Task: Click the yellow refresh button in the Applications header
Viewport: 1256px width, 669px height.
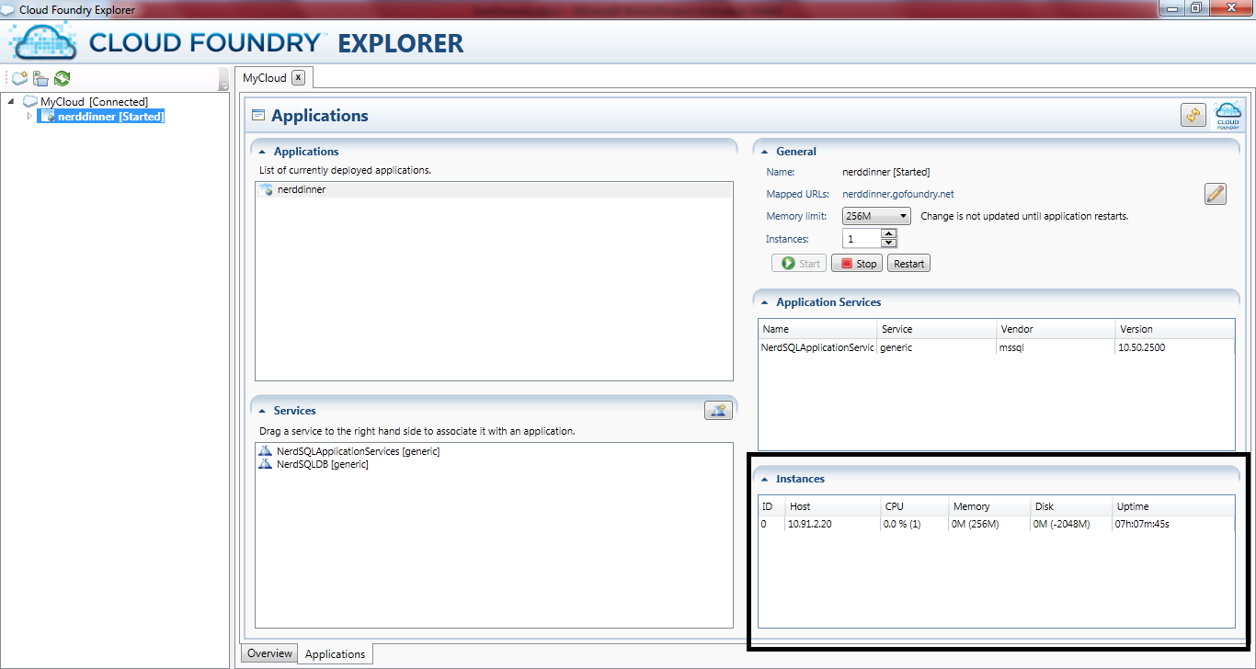Action: (1193, 116)
